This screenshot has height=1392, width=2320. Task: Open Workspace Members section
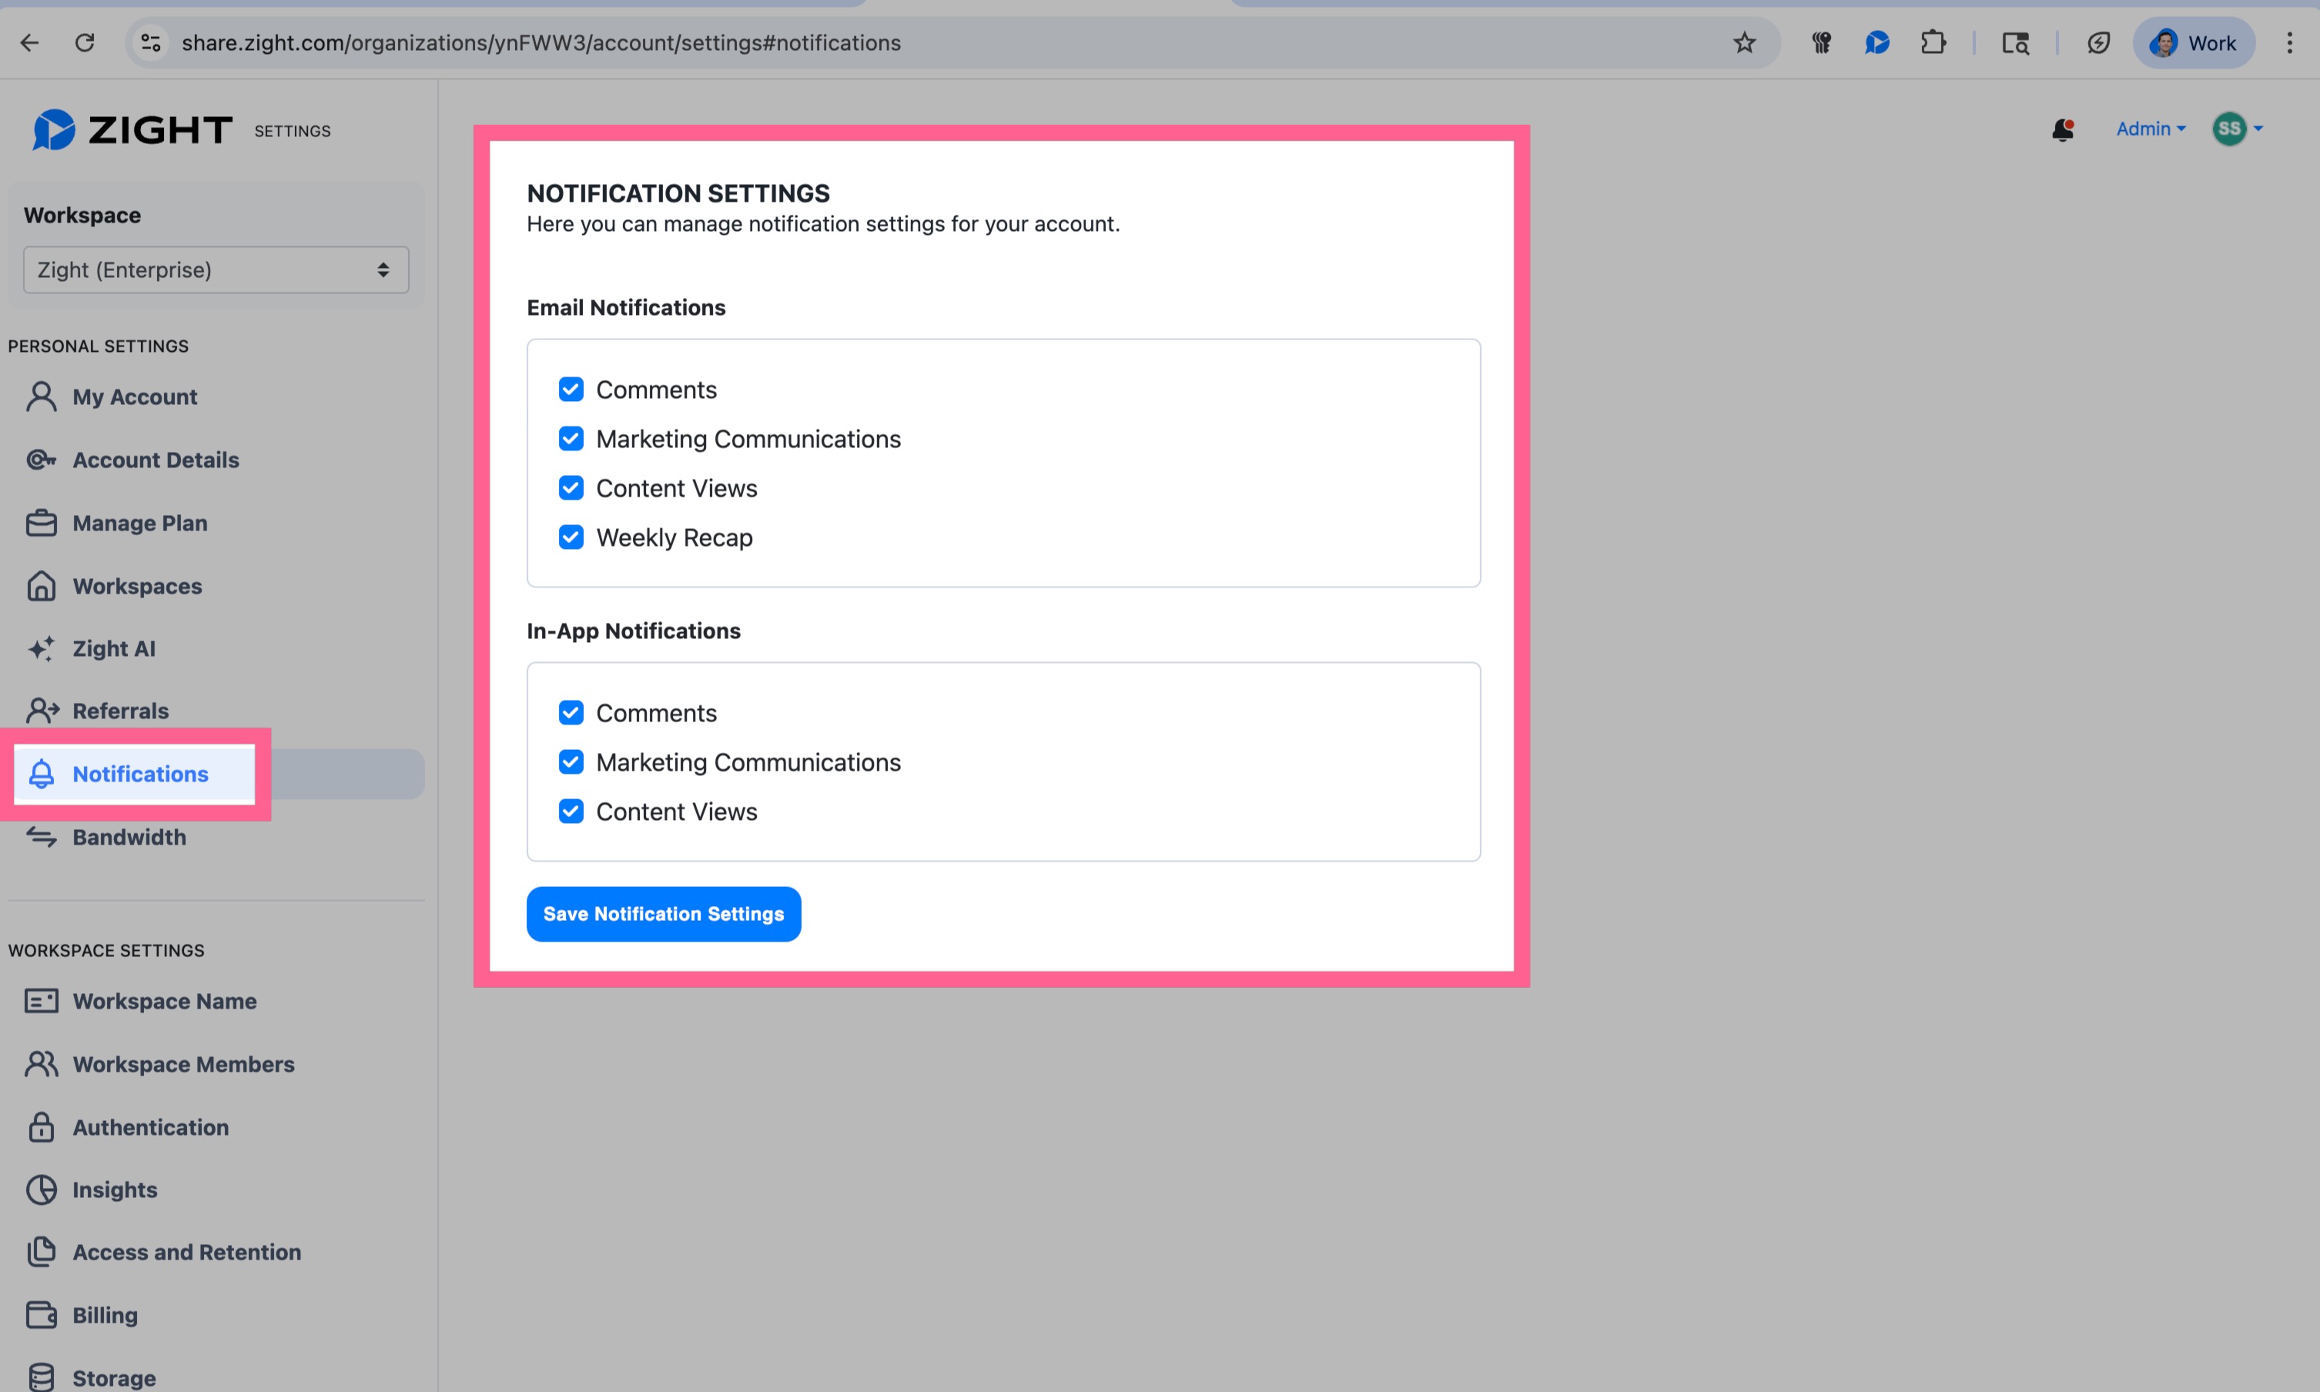tap(183, 1064)
